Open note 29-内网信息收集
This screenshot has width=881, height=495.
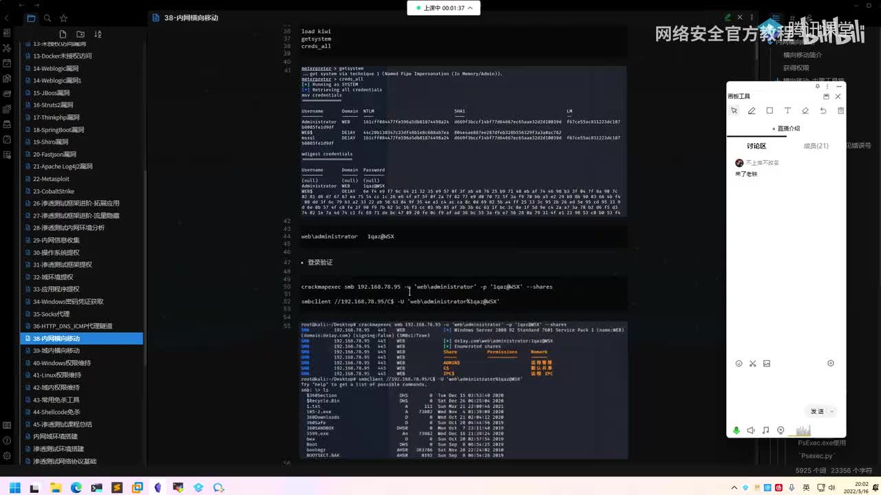(56, 240)
